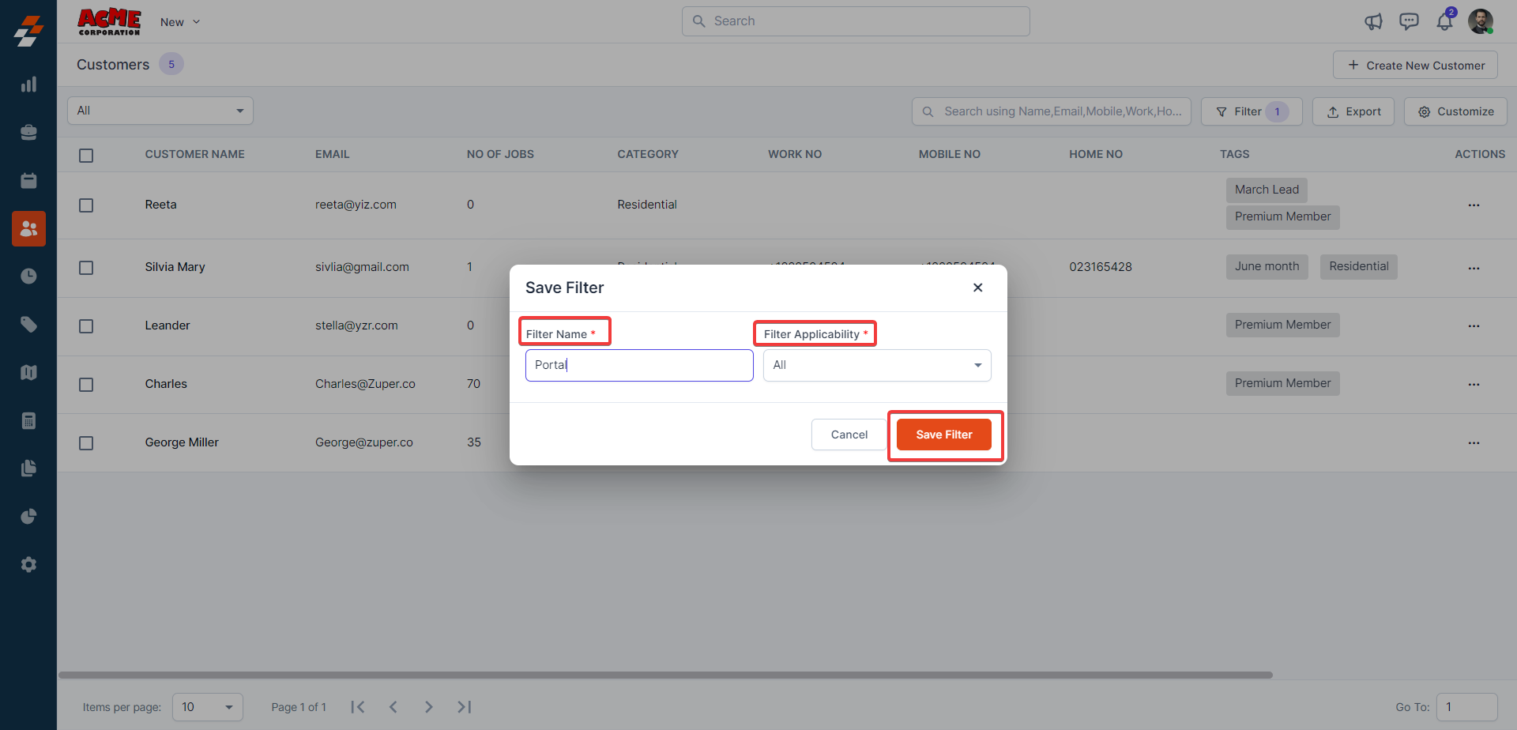Screen dimensions: 1517x730
Task: Open the settings gear sidebar icon
Action: pyautogui.click(x=28, y=565)
